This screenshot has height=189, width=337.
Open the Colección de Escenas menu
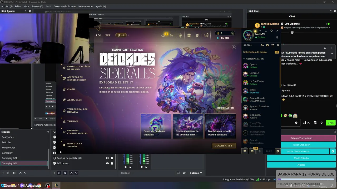point(65,6)
